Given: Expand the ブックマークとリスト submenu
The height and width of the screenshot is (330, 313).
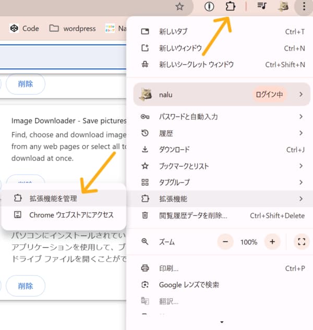Looking at the screenshot, I should 219,166.
